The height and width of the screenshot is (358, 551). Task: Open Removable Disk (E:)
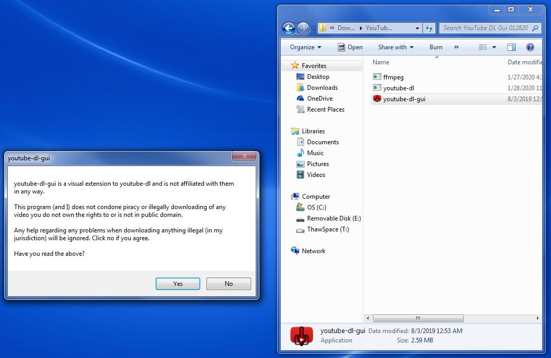pyautogui.click(x=334, y=218)
